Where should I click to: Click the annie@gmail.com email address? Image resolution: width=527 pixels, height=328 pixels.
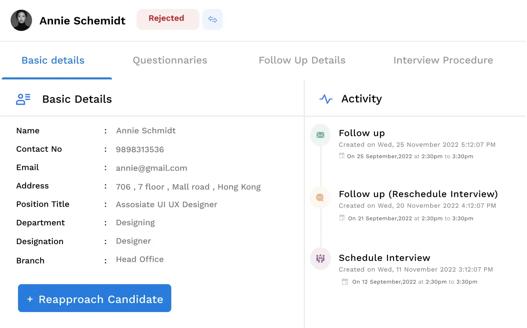click(152, 168)
